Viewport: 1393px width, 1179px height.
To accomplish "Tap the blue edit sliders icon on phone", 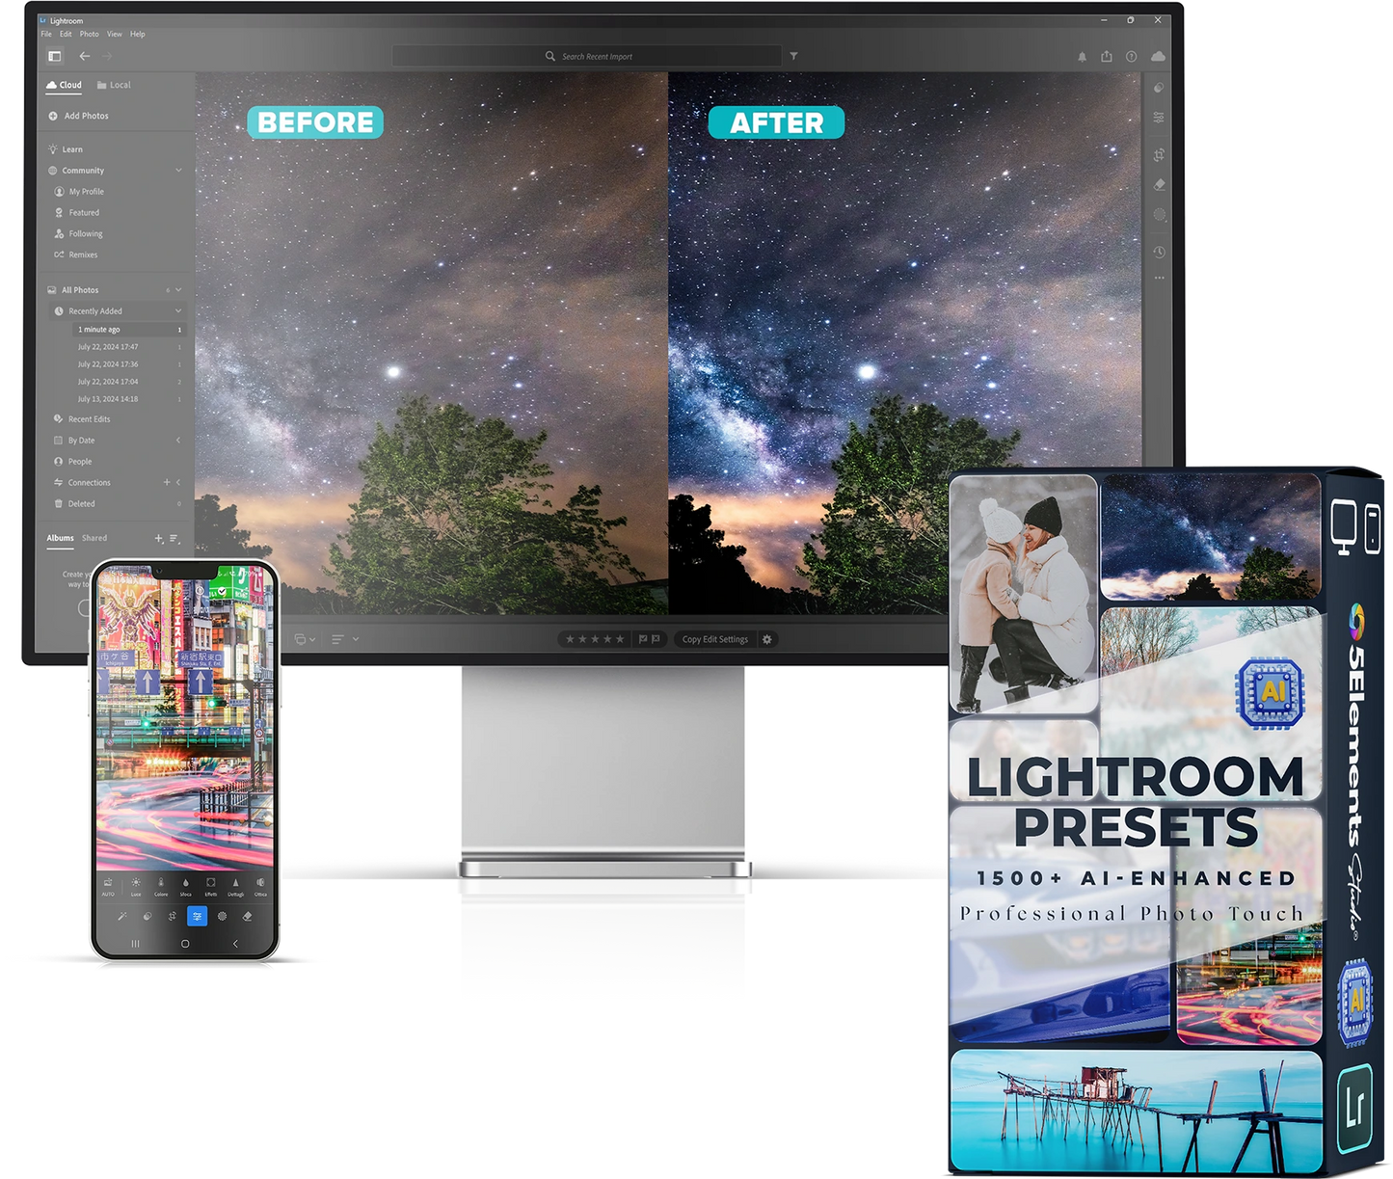I will 197,916.
